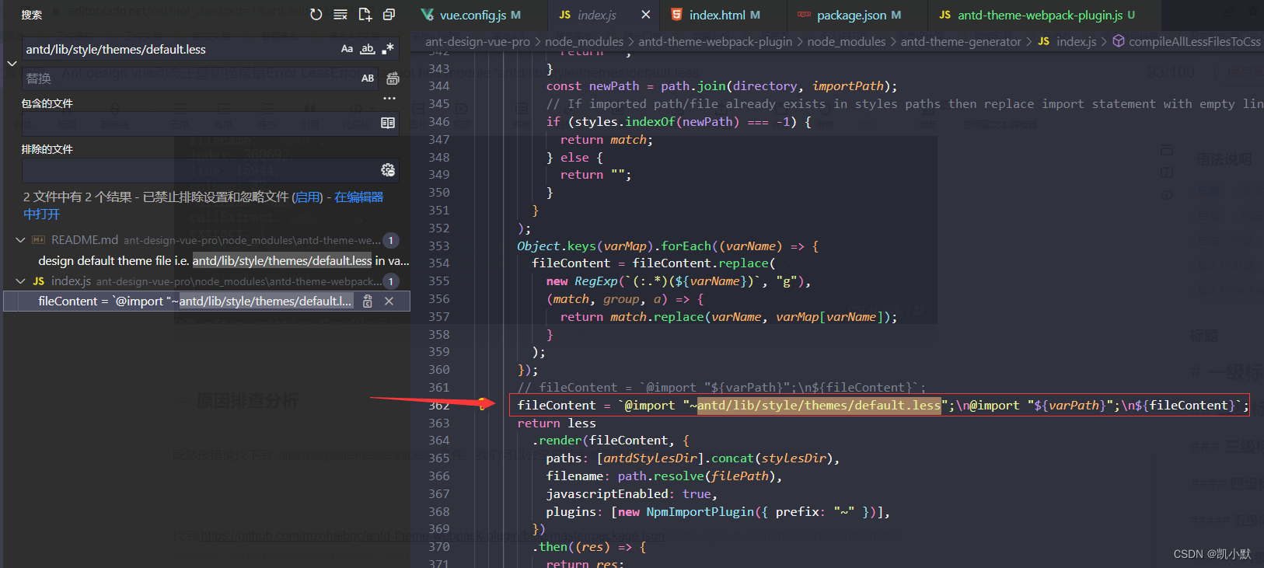This screenshot has width=1264, height=568.
Task: Click ant-design-vue-pro breadcrumb
Action: pyautogui.click(x=477, y=42)
